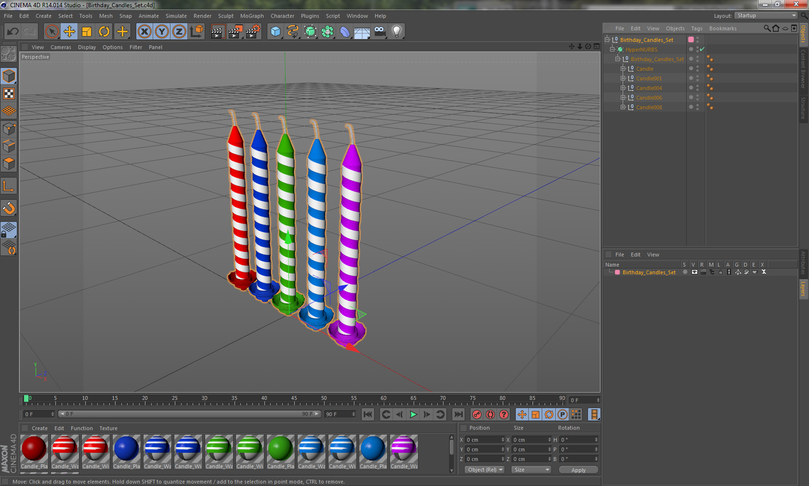
Task: Open the Character menu
Action: (x=282, y=16)
